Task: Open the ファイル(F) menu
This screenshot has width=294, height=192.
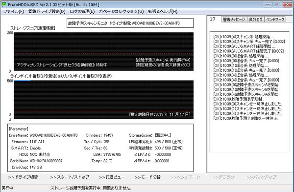Action: pos(14,12)
